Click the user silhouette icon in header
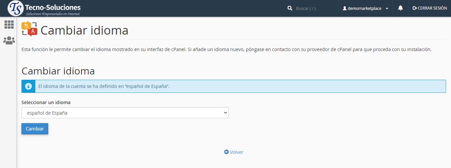This screenshot has height=168, width=451. click(x=345, y=8)
